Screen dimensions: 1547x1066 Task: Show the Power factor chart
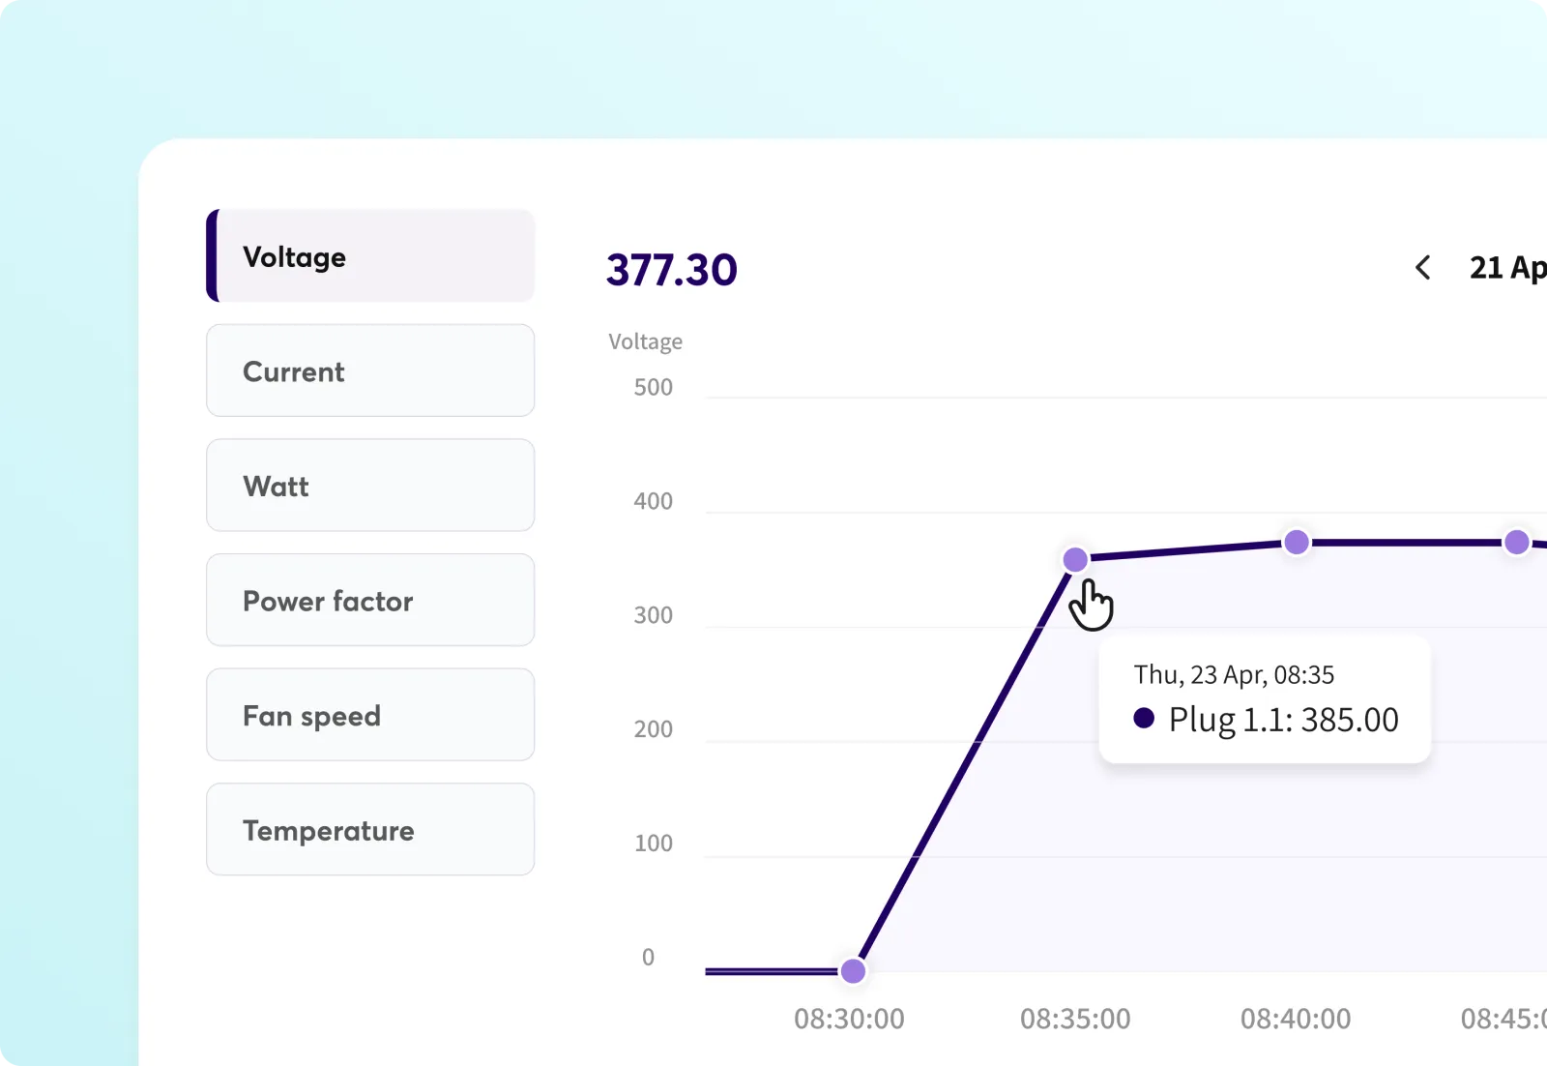(370, 601)
